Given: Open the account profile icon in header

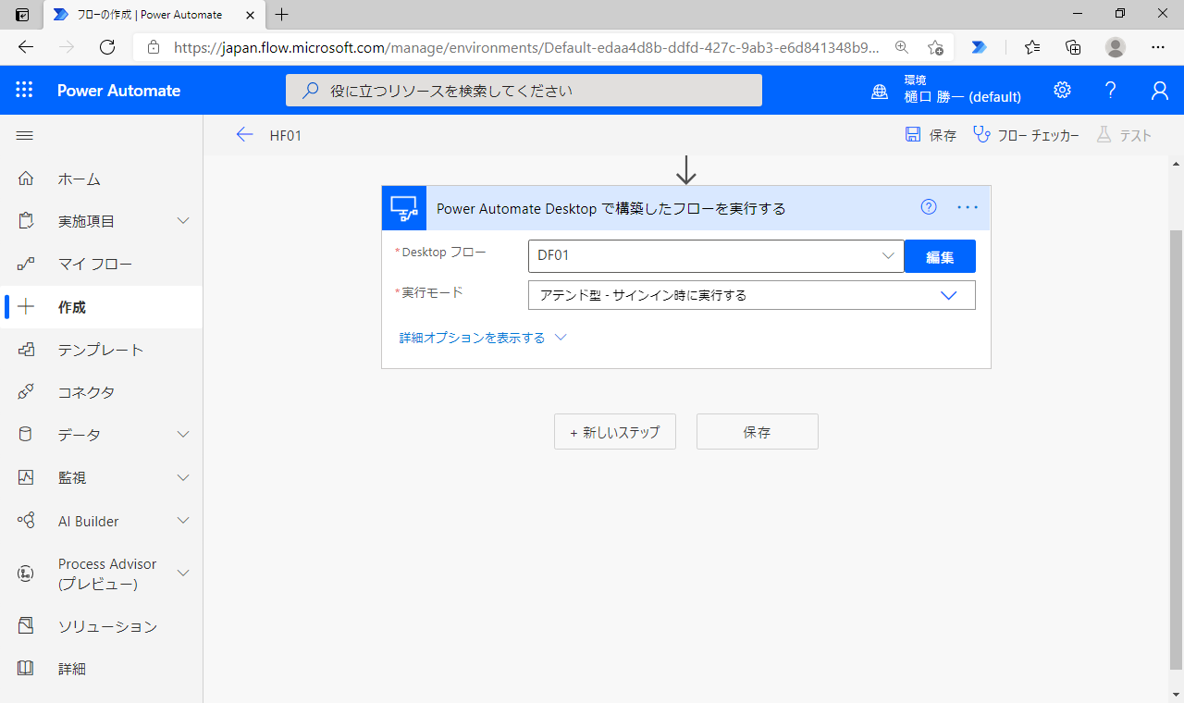Looking at the screenshot, I should pyautogui.click(x=1159, y=90).
